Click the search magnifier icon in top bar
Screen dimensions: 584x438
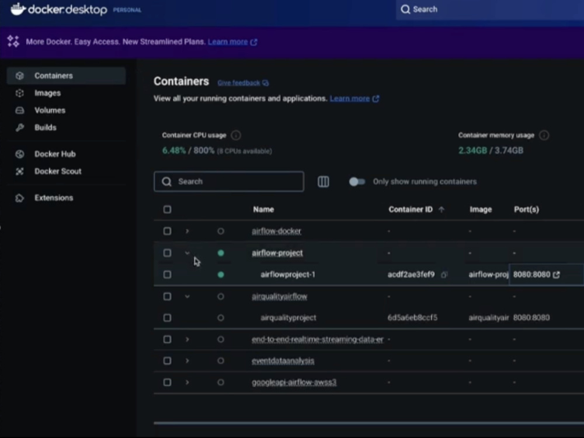tap(405, 9)
